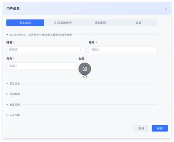Open the 姓名 dropdown selector

(46, 50)
